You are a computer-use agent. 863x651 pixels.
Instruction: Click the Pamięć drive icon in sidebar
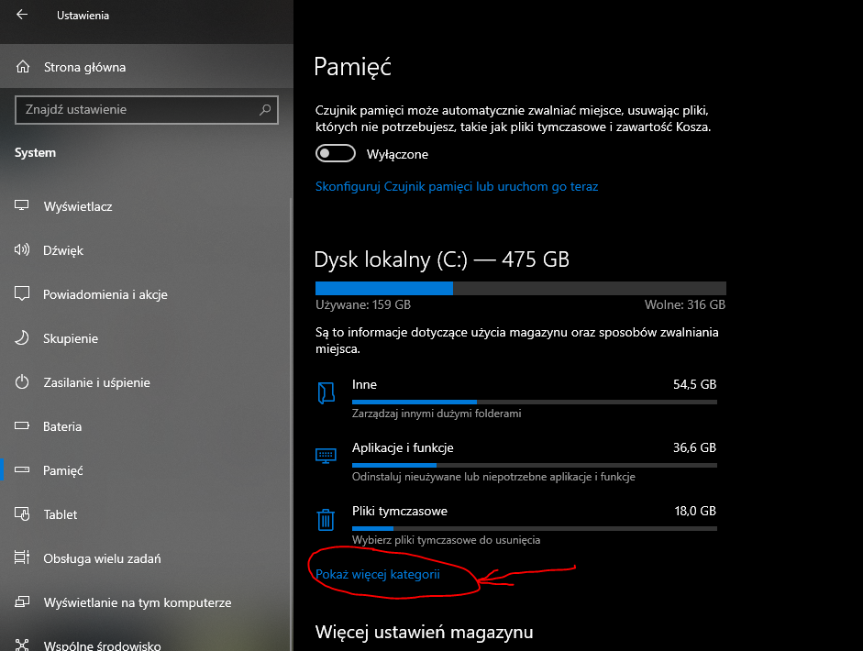pyautogui.click(x=21, y=469)
